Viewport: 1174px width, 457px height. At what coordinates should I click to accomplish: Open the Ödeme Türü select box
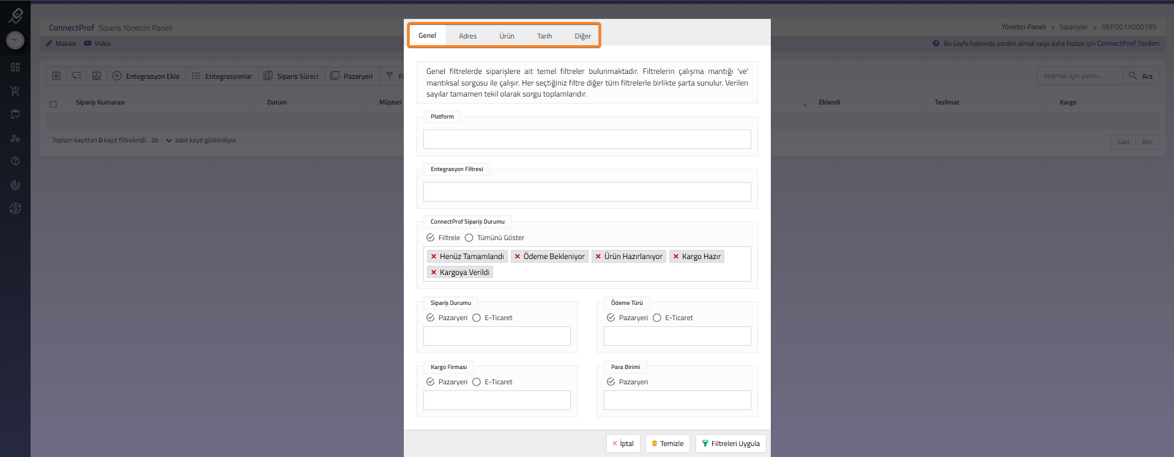[677, 336]
